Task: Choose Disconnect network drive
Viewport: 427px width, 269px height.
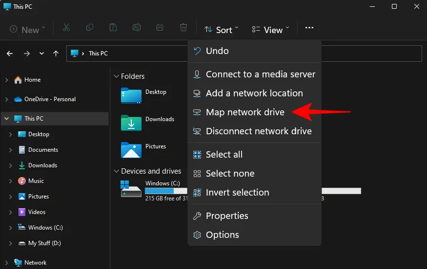Action: 259,131
